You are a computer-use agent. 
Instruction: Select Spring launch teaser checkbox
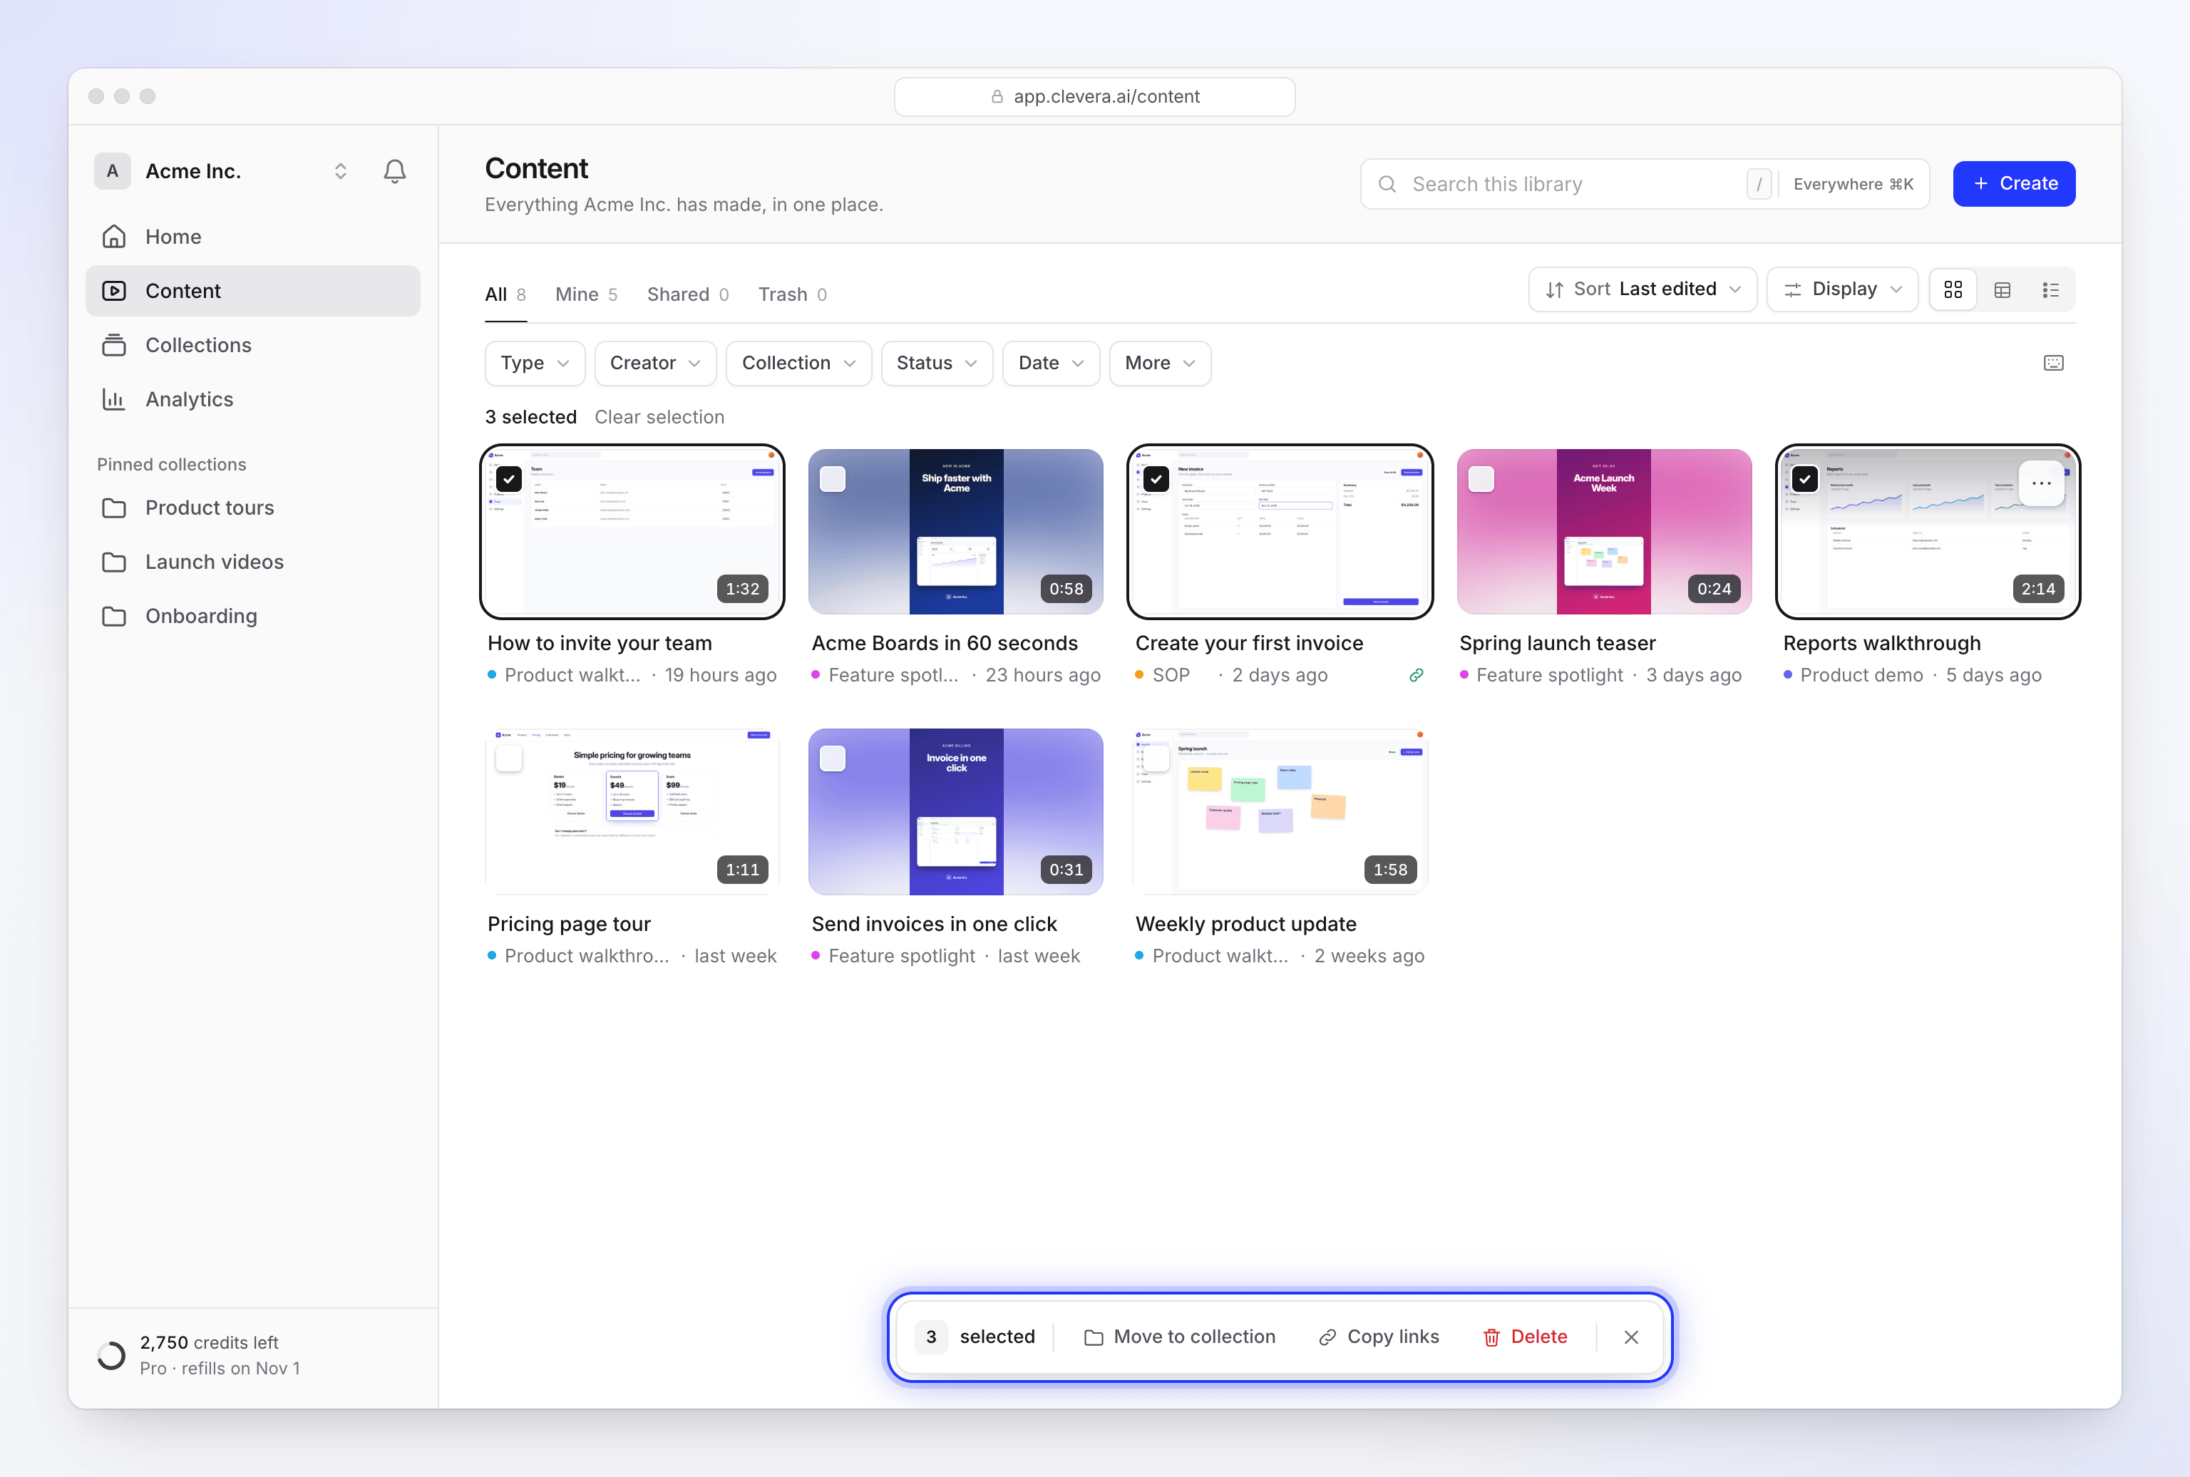point(1481,480)
